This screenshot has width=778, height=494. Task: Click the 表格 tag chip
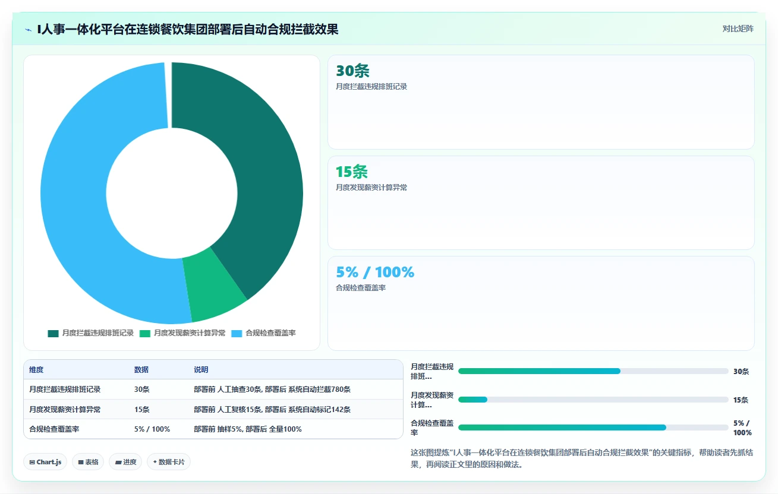click(88, 462)
